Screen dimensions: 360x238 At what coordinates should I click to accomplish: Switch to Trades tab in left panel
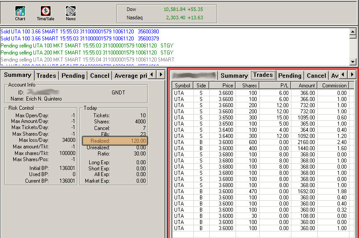46,76
